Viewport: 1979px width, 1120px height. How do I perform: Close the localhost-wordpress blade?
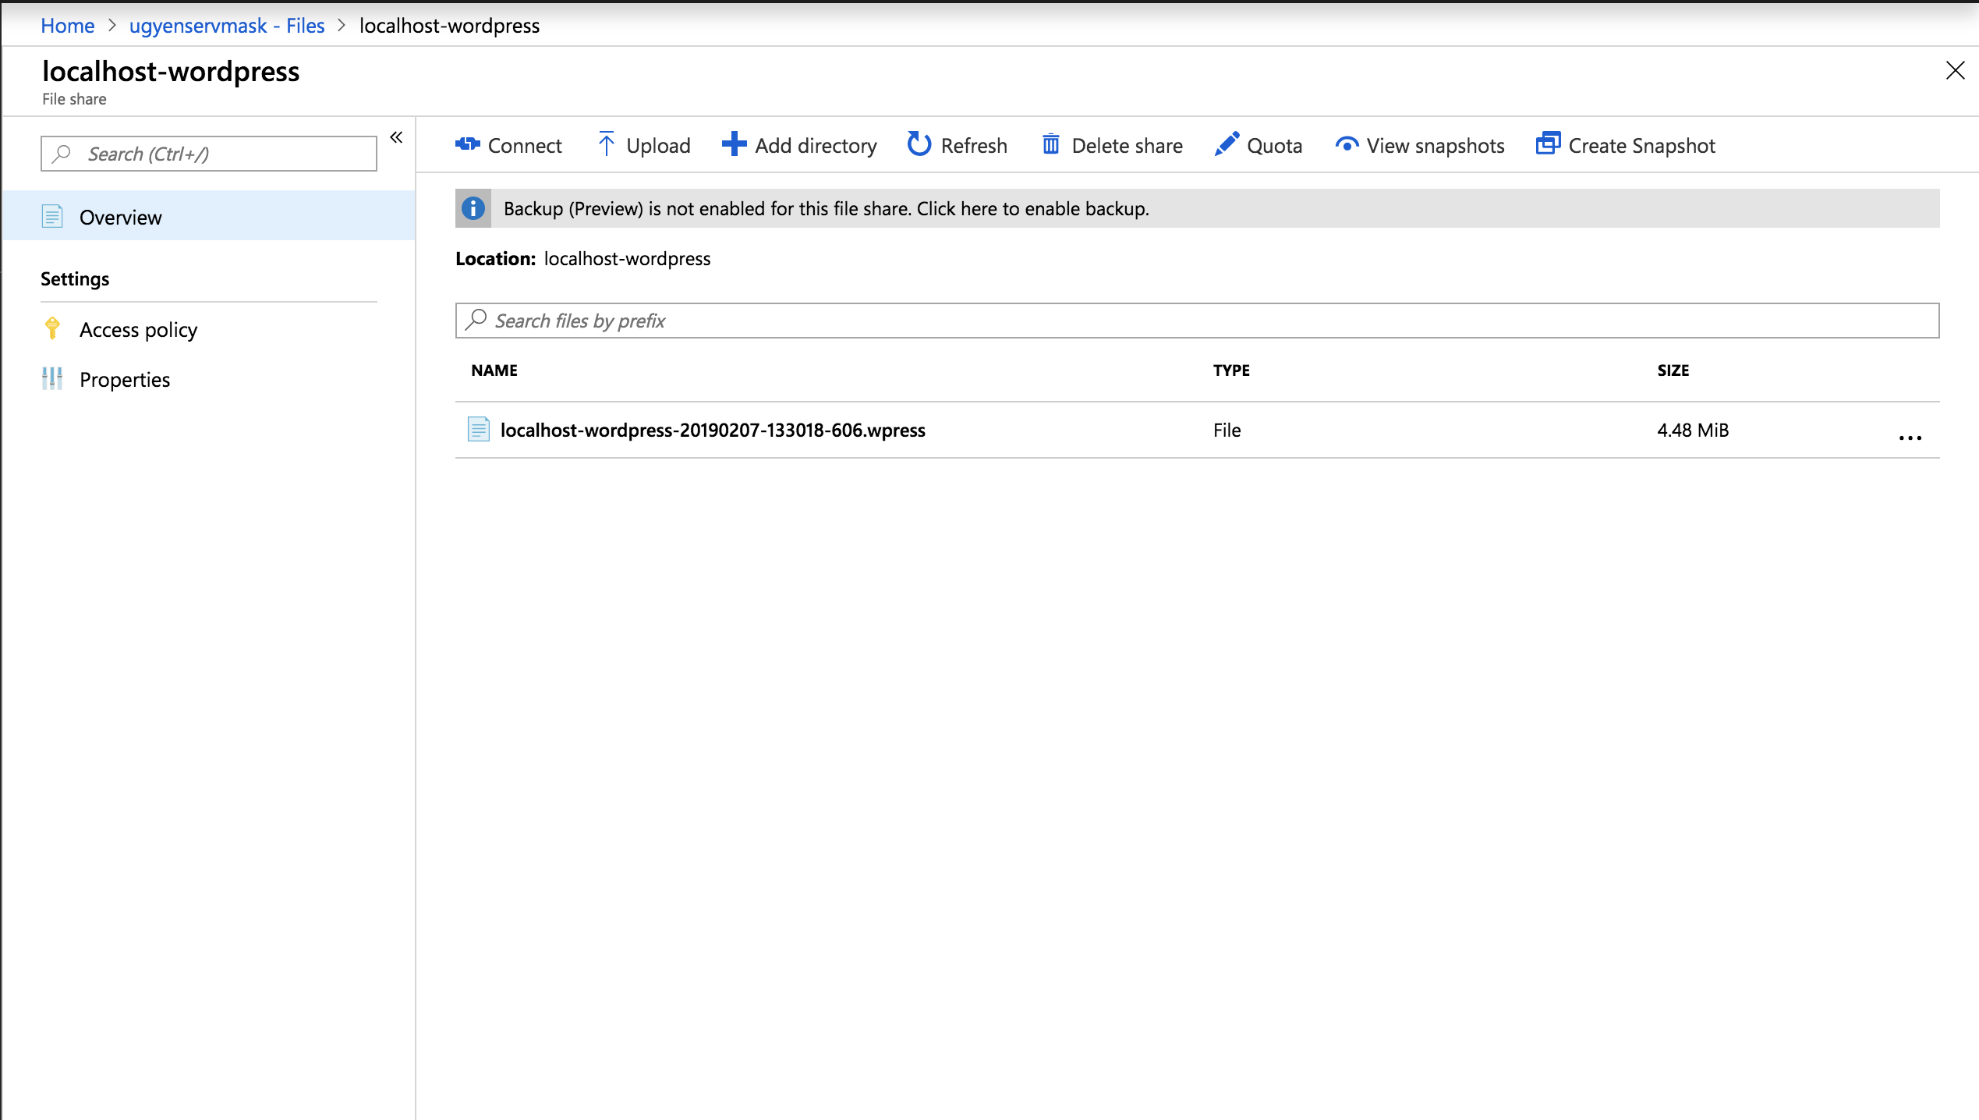[x=1955, y=70]
